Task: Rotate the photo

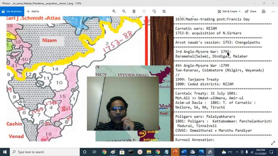Action: click(154, 11)
